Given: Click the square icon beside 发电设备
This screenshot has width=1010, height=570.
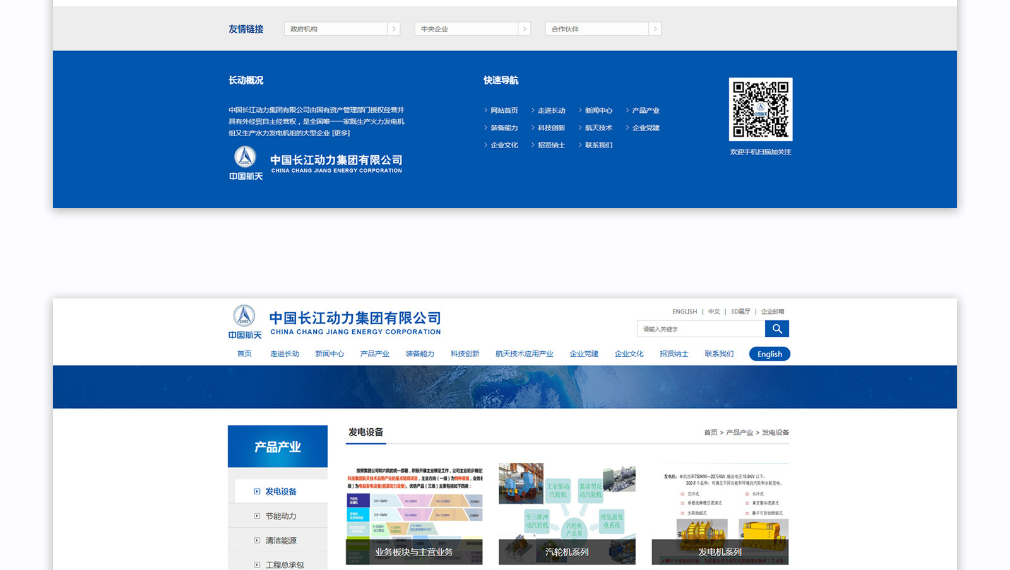Looking at the screenshot, I should tap(257, 491).
